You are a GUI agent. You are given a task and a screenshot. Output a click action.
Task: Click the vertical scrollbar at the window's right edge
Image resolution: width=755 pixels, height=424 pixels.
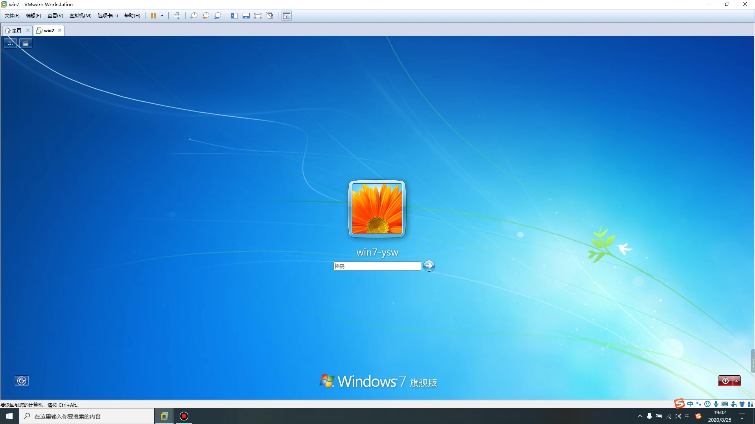coord(753,360)
